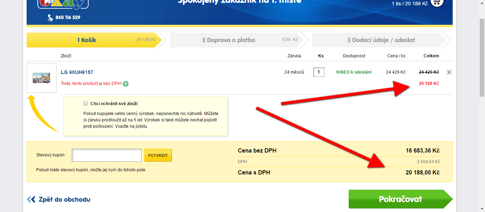Select the '16 683,36 Kč' amount
485x212 pixels.
(423, 151)
